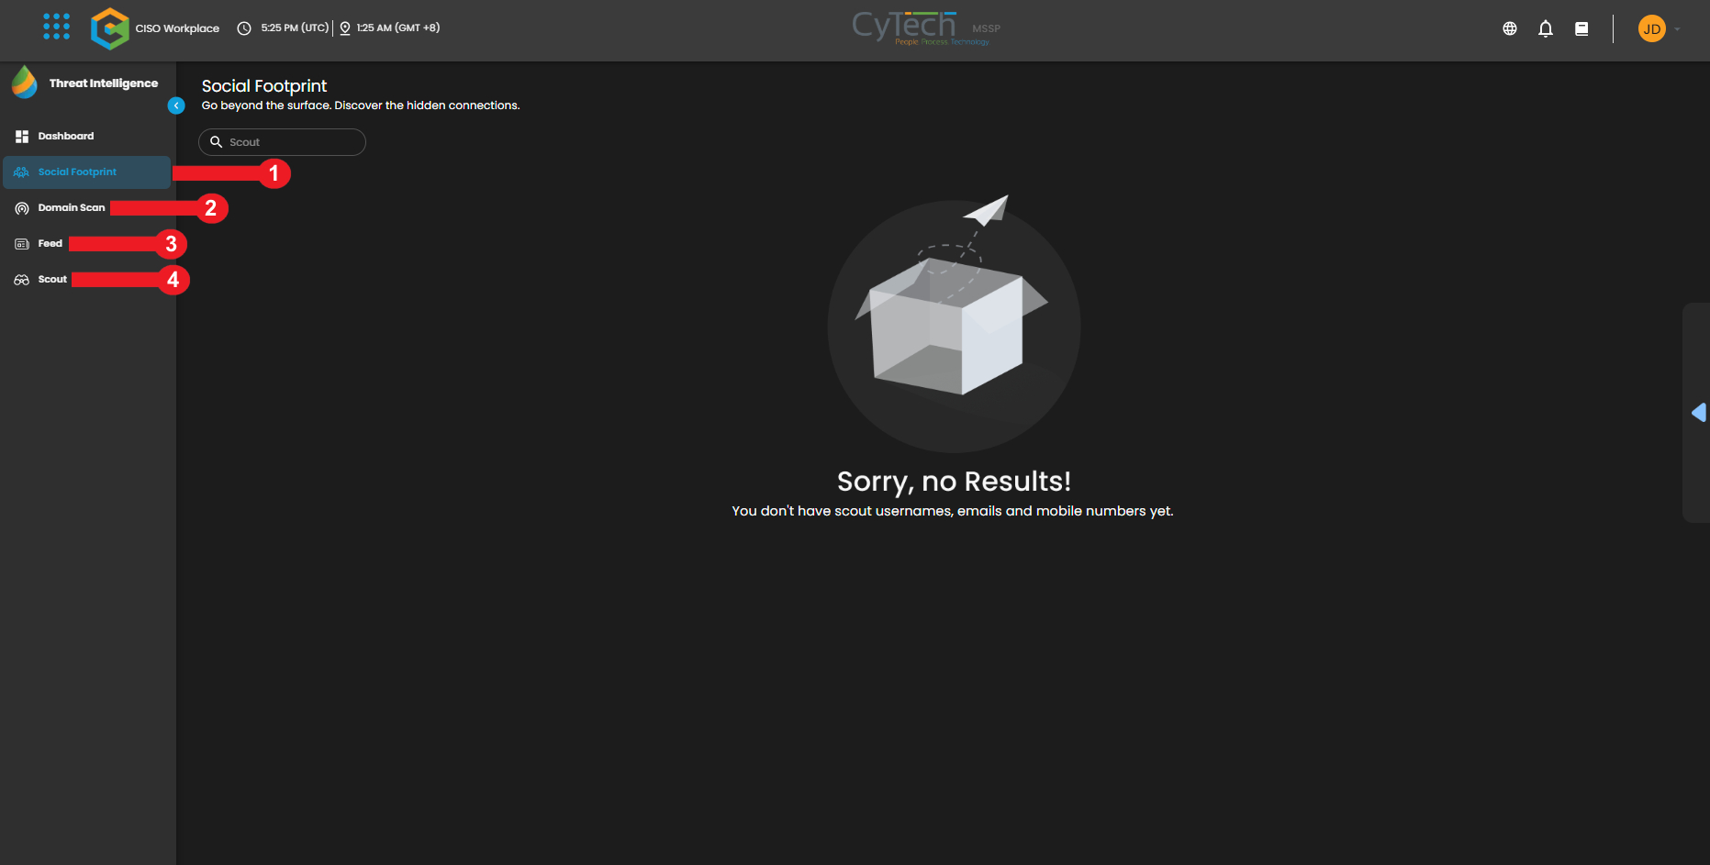This screenshot has width=1710, height=865.
Task: Focus the Scout search field
Action: [282, 142]
